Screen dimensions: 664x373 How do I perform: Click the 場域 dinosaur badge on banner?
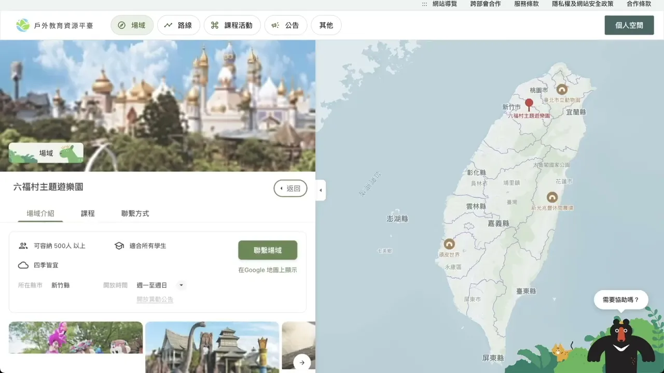point(46,153)
